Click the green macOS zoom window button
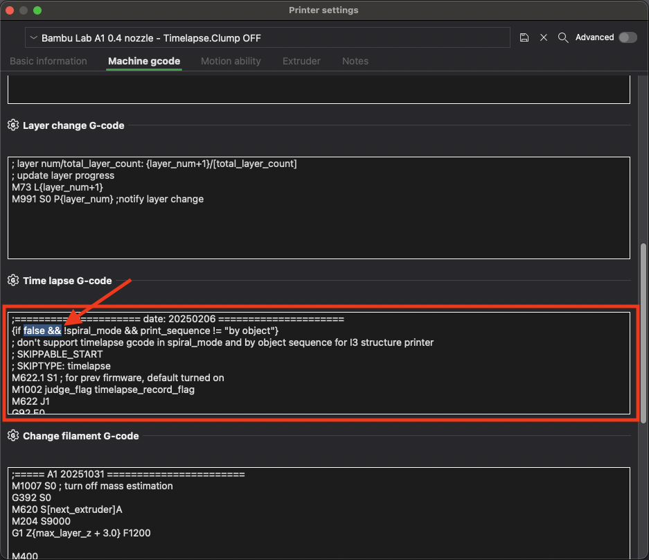Image resolution: width=649 pixels, height=560 pixels. point(37,10)
